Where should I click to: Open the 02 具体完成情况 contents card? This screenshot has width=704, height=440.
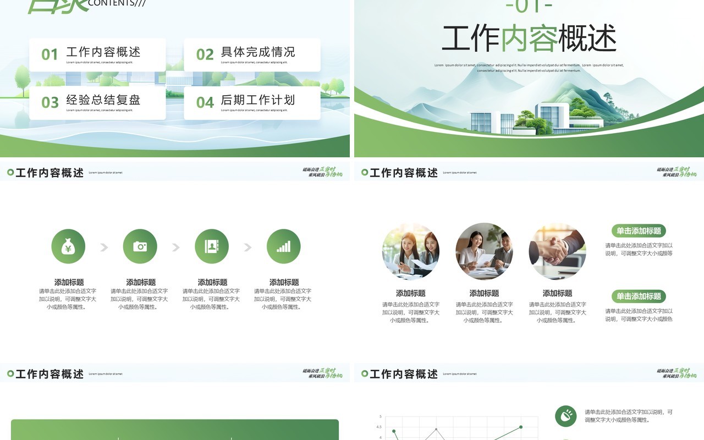pyautogui.click(x=252, y=55)
